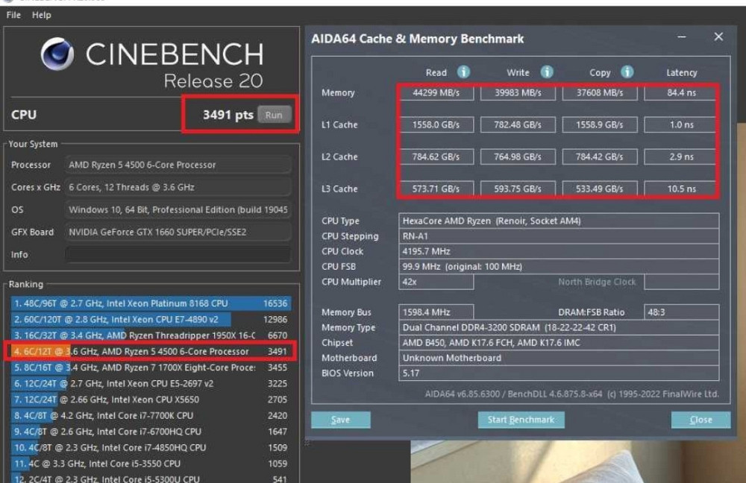Click the Save button in AIDA64
Viewport: 746px width, 483px height.
point(340,420)
